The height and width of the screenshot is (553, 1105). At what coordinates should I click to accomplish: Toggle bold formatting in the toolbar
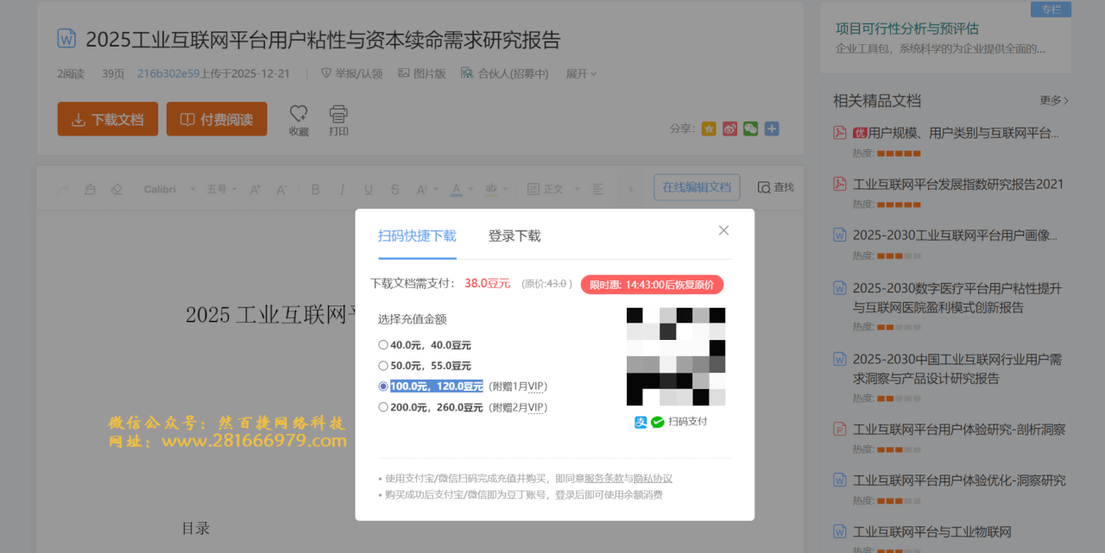tap(315, 188)
